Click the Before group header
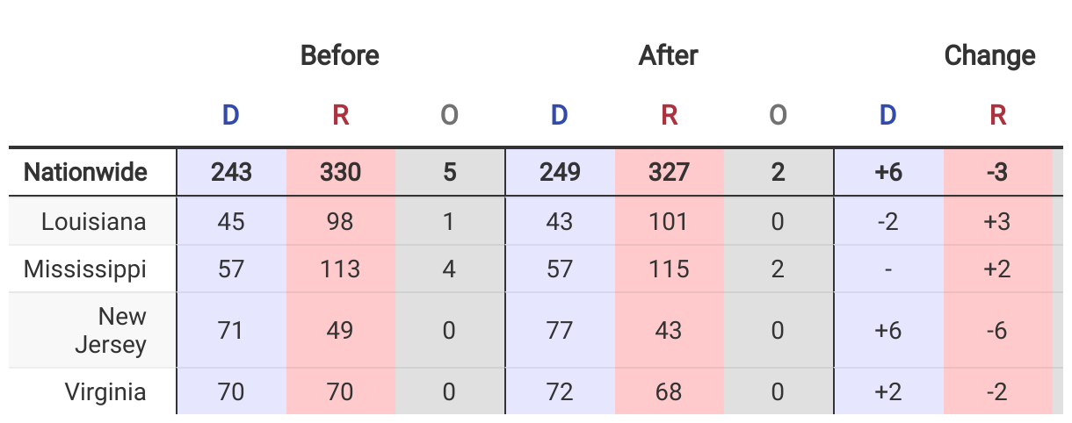 (x=340, y=56)
